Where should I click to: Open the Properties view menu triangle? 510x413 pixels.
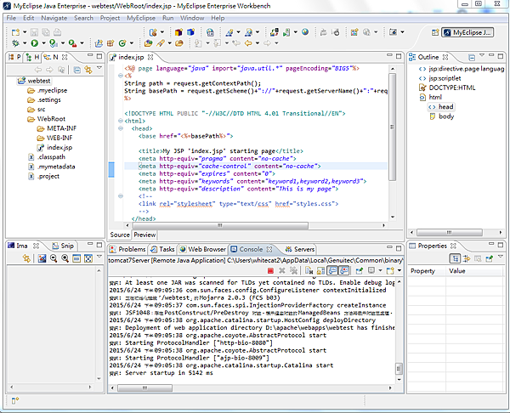pos(501,257)
